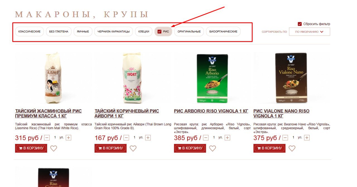Viewport: 357px width, 187px height.
Task: Decrease Arborio rice quantity with minus
Action: [x=206, y=138]
